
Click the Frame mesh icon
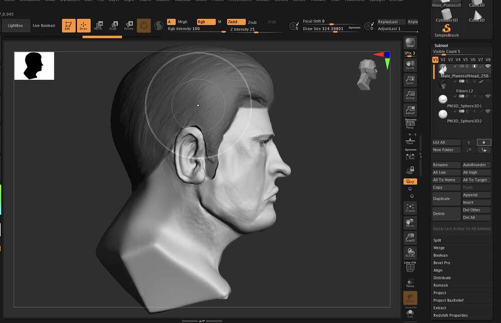pyautogui.click(x=410, y=208)
